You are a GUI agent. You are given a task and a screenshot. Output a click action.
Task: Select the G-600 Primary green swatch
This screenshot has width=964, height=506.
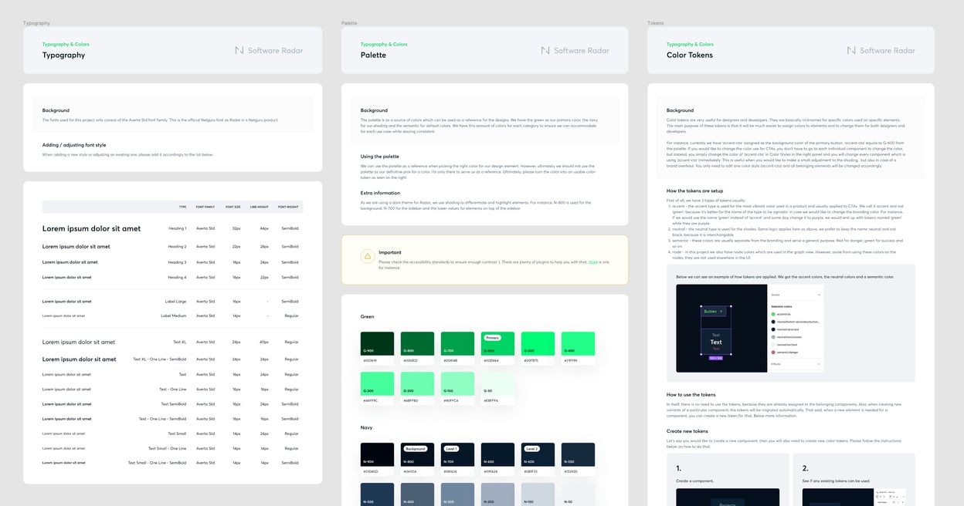pyautogui.click(x=498, y=346)
